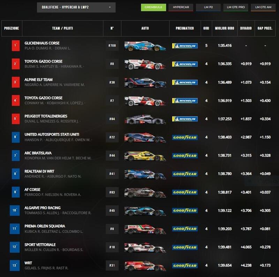The width and height of the screenshot is (279, 277).
Task: Open the Qualifiche Hypercar & LMP2 dropdown
Action: click(x=76, y=7)
